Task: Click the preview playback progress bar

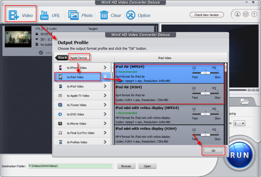Action: pos(238,90)
